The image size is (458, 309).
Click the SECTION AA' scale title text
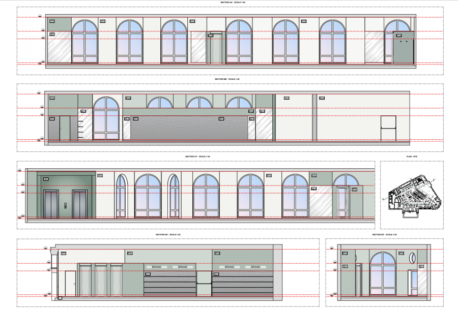coord(233,3)
